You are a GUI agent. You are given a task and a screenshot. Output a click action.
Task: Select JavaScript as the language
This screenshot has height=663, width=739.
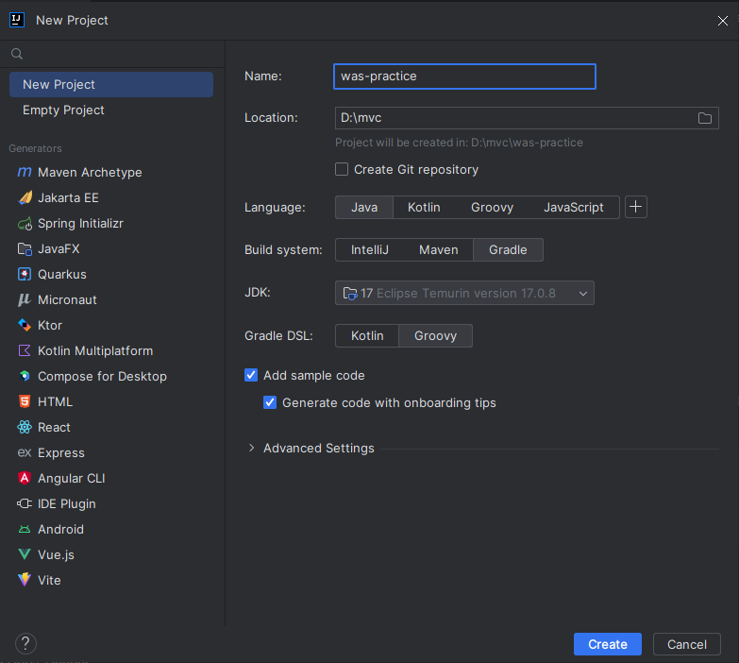574,208
